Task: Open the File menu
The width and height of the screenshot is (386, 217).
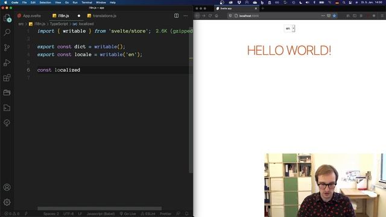Action: coord(24,2)
